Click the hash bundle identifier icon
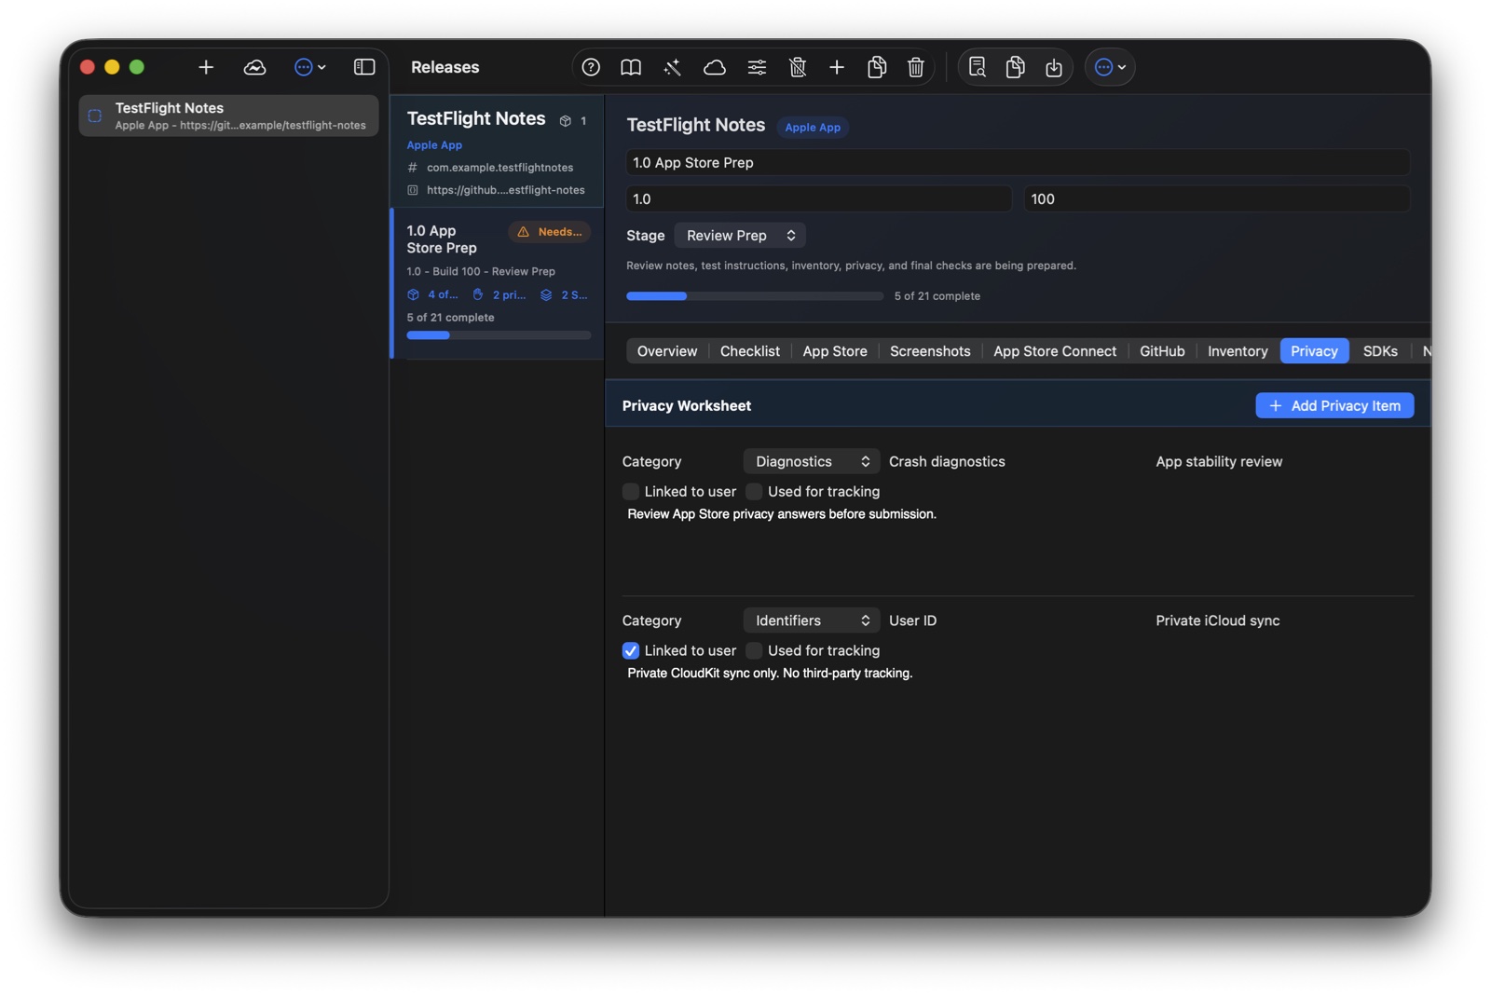 (412, 168)
